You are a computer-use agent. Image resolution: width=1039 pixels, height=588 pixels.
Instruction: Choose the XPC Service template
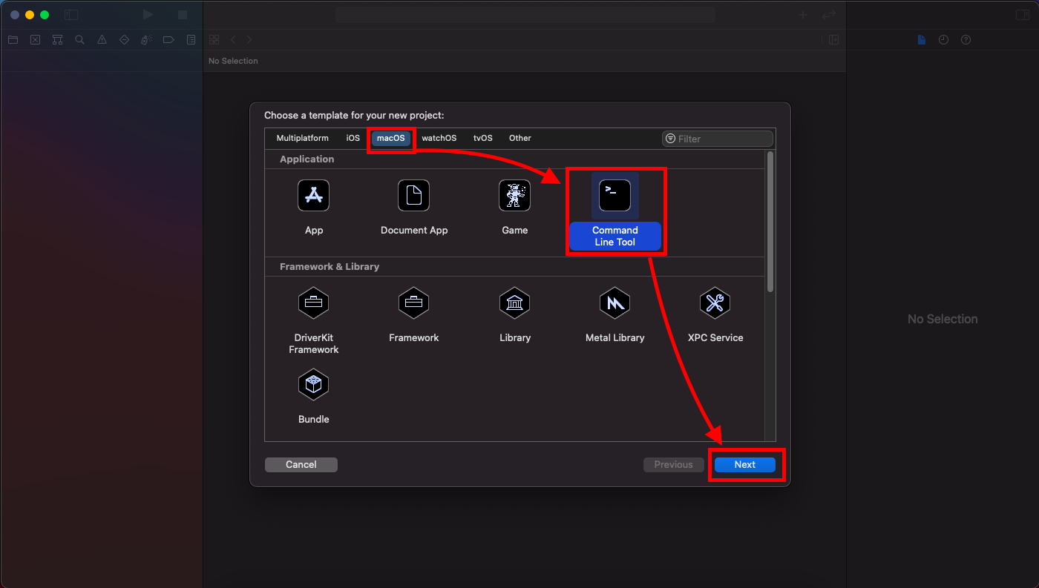point(715,315)
